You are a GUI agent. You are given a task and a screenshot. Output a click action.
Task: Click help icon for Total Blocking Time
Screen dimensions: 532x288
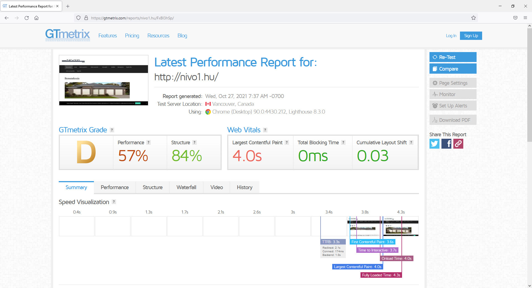click(343, 143)
